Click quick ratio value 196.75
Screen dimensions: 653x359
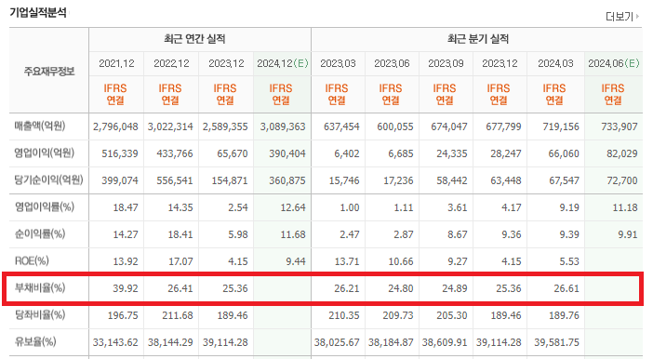point(123,315)
